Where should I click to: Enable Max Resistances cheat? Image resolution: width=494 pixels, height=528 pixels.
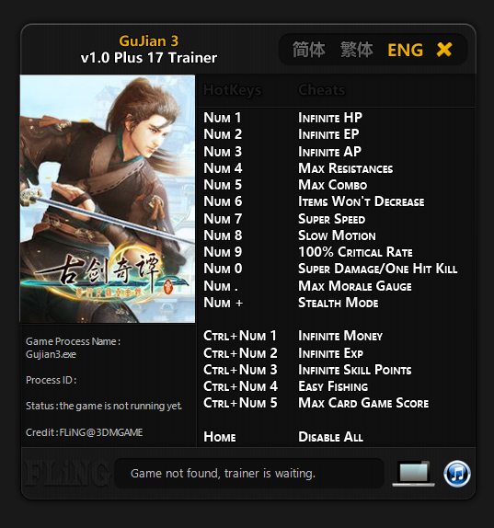pos(346,168)
